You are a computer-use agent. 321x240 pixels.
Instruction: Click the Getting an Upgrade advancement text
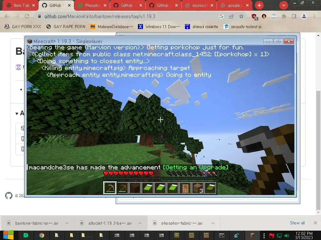pyautogui.click(x=196, y=167)
